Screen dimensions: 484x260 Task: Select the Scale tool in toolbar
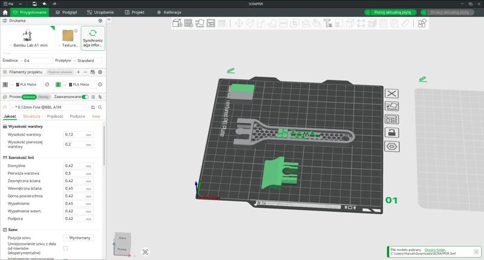pyautogui.click(x=261, y=23)
